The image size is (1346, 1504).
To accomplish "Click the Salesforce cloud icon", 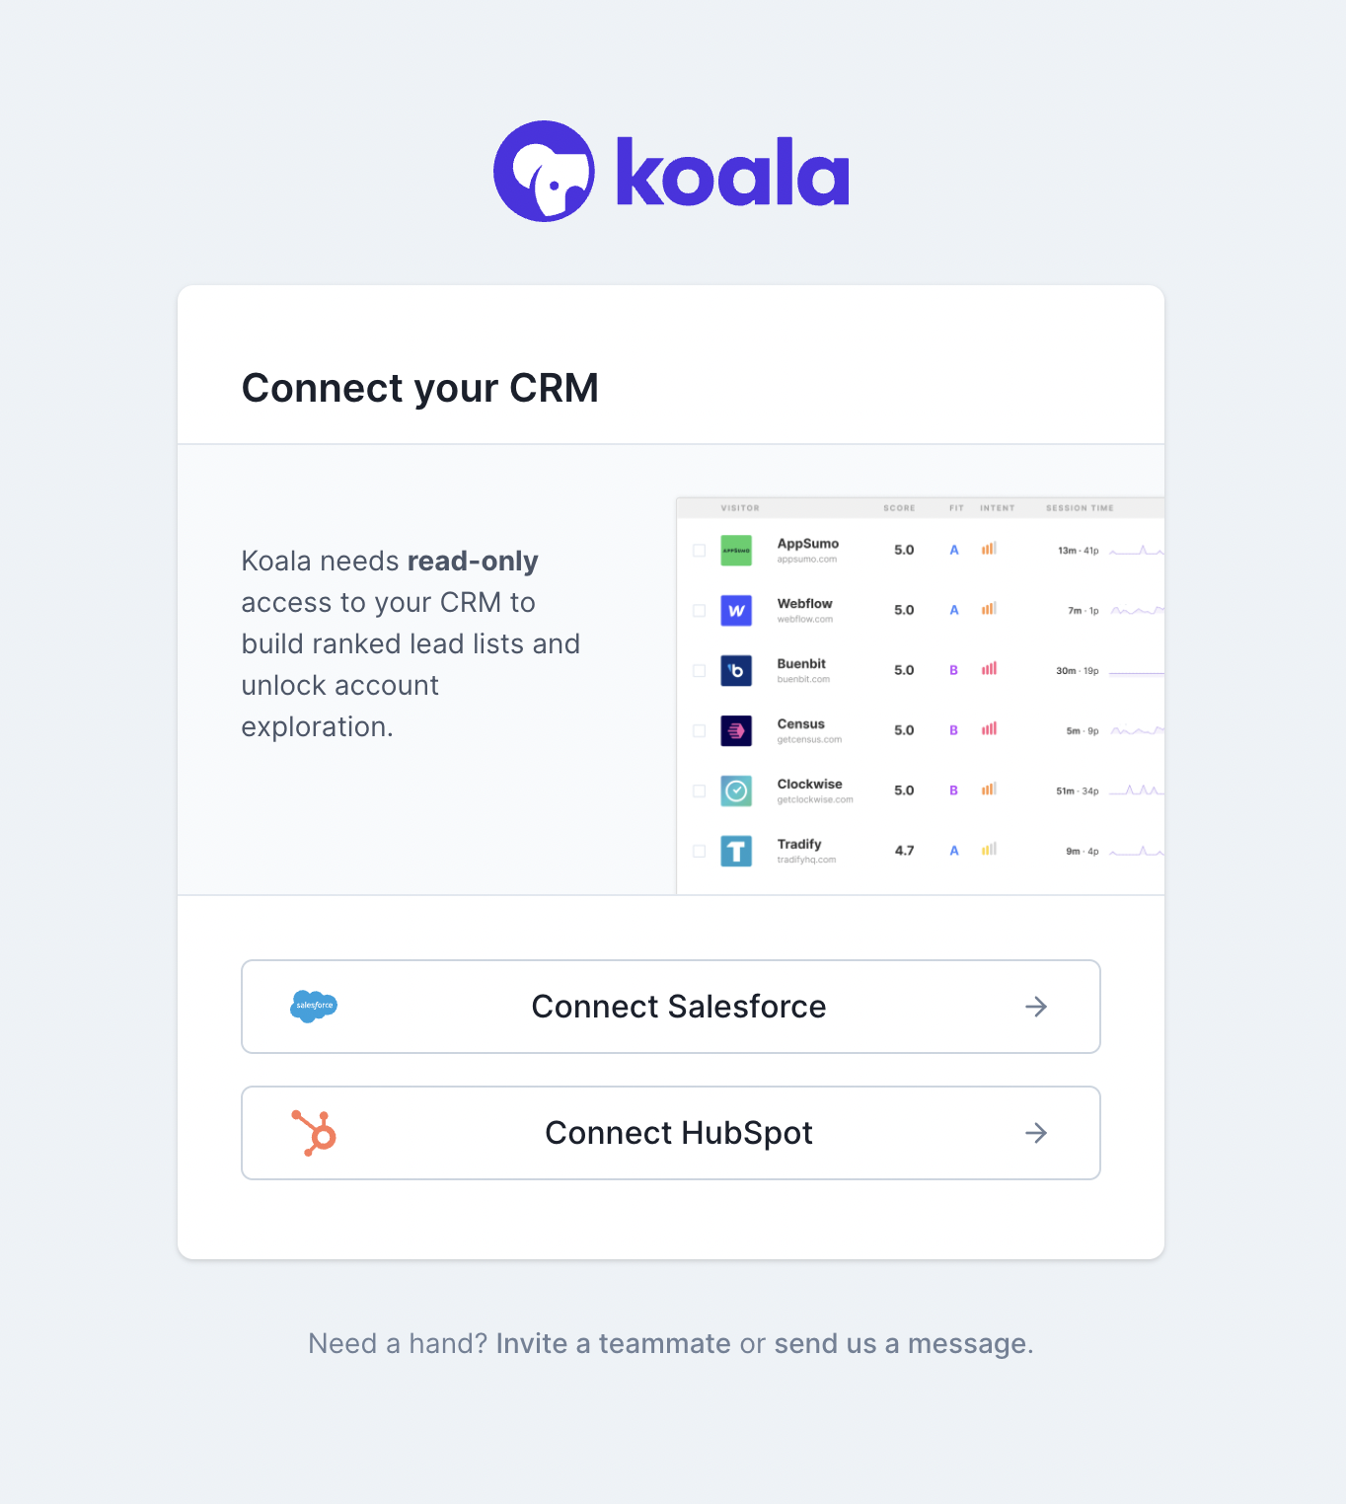I will pyautogui.click(x=314, y=1006).
